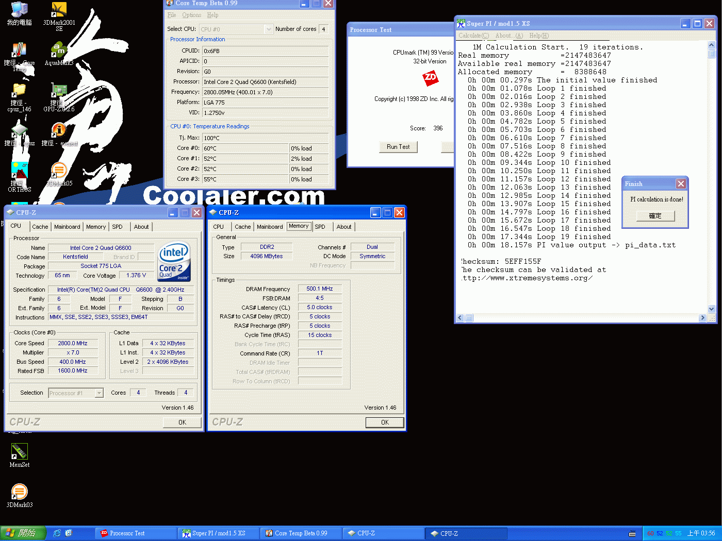Click OK in left CPU-Z window
722x541 pixels.
(182, 422)
